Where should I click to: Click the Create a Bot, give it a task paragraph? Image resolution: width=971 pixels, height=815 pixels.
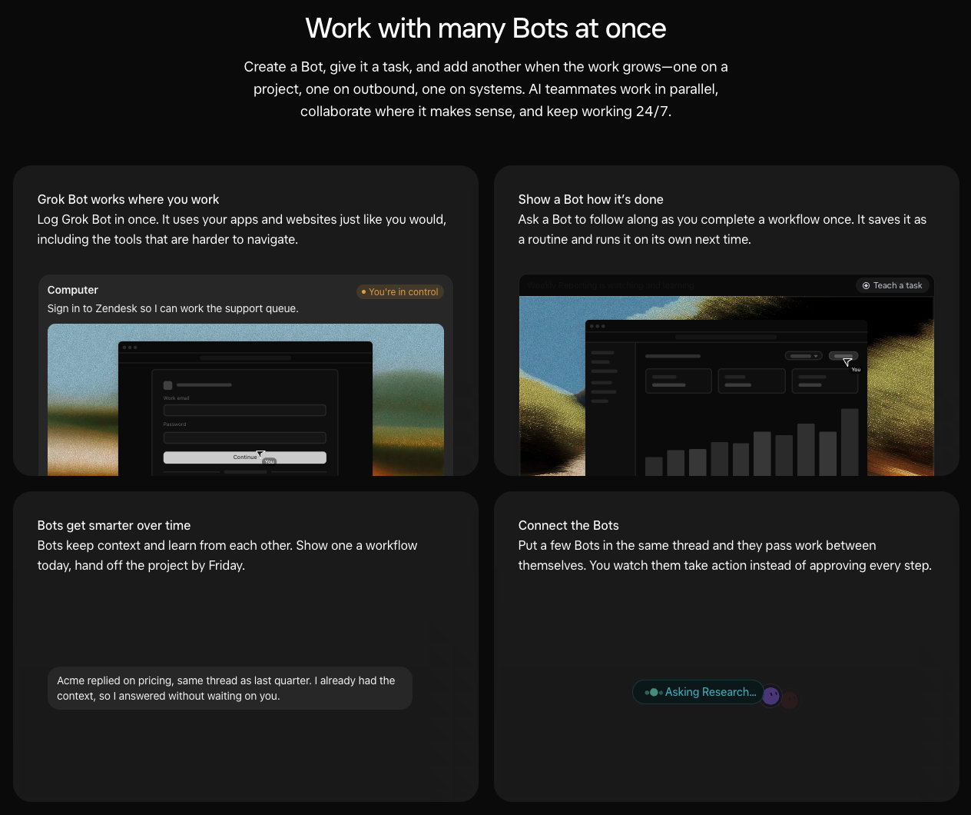[485, 89]
